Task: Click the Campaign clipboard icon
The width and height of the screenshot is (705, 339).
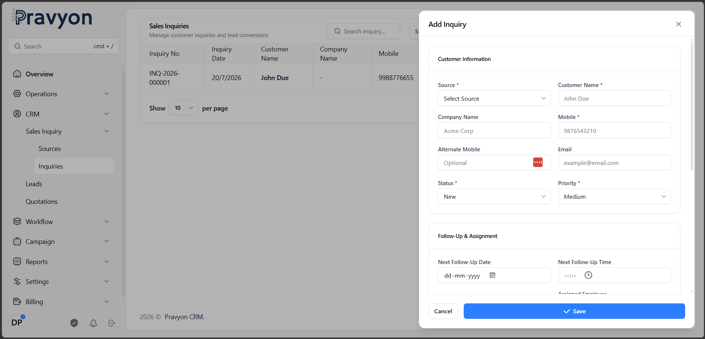Action: point(17,241)
